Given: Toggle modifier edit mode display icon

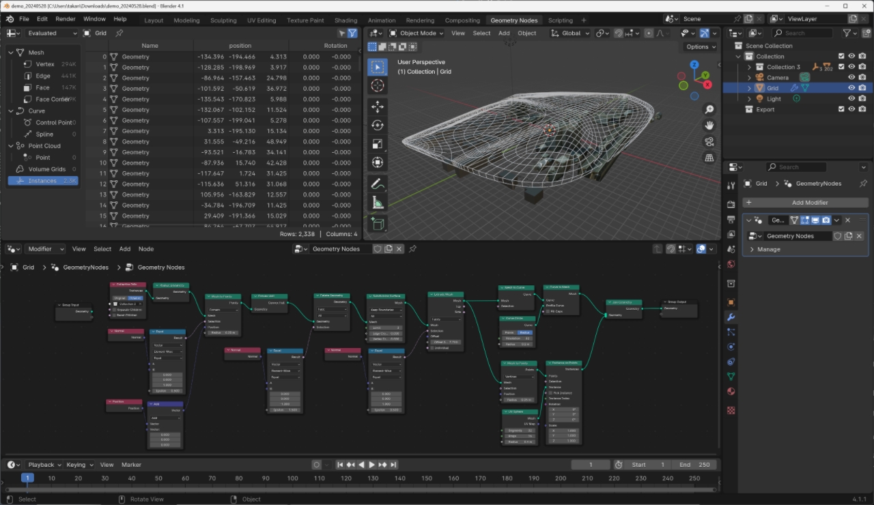Looking at the screenshot, I should click(805, 220).
